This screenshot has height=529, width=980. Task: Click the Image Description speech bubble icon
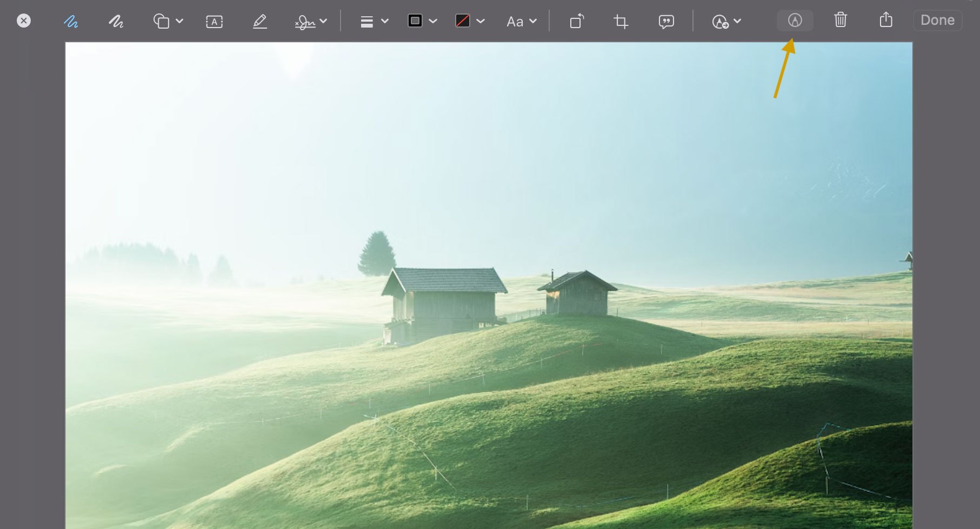point(666,22)
